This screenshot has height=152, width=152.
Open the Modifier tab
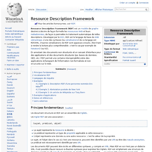(89, 10)
